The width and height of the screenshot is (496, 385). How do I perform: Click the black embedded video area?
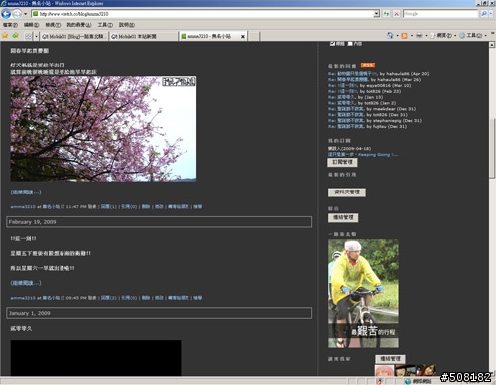(x=95, y=358)
